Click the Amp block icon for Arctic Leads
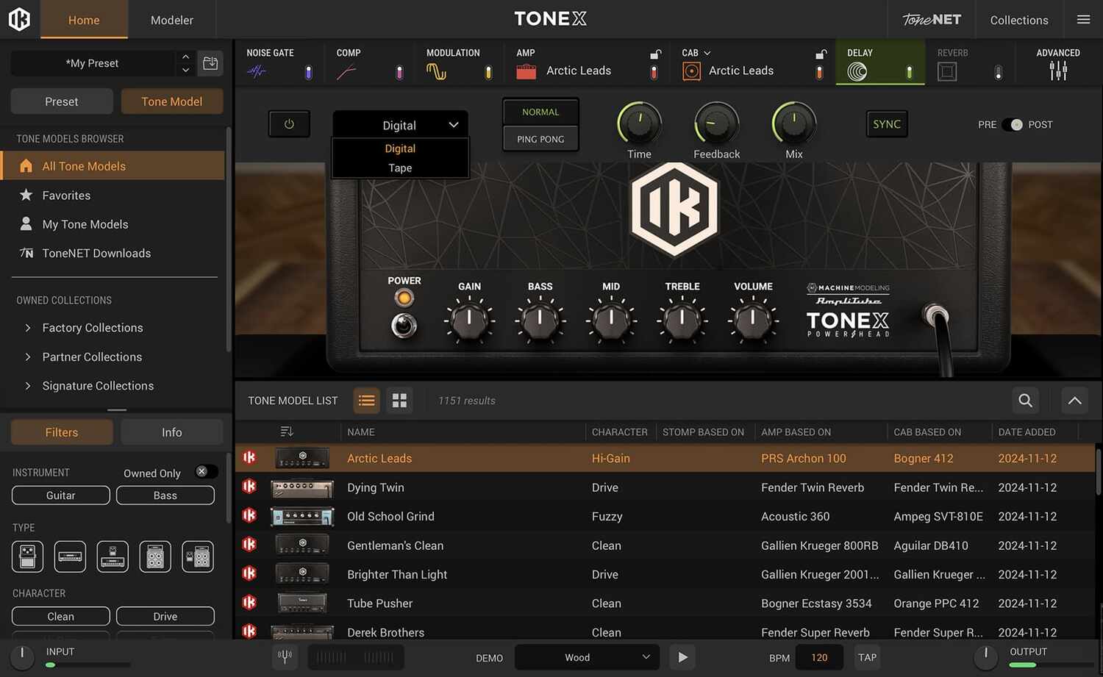The height and width of the screenshot is (677, 1103). [x=525, y=71]
